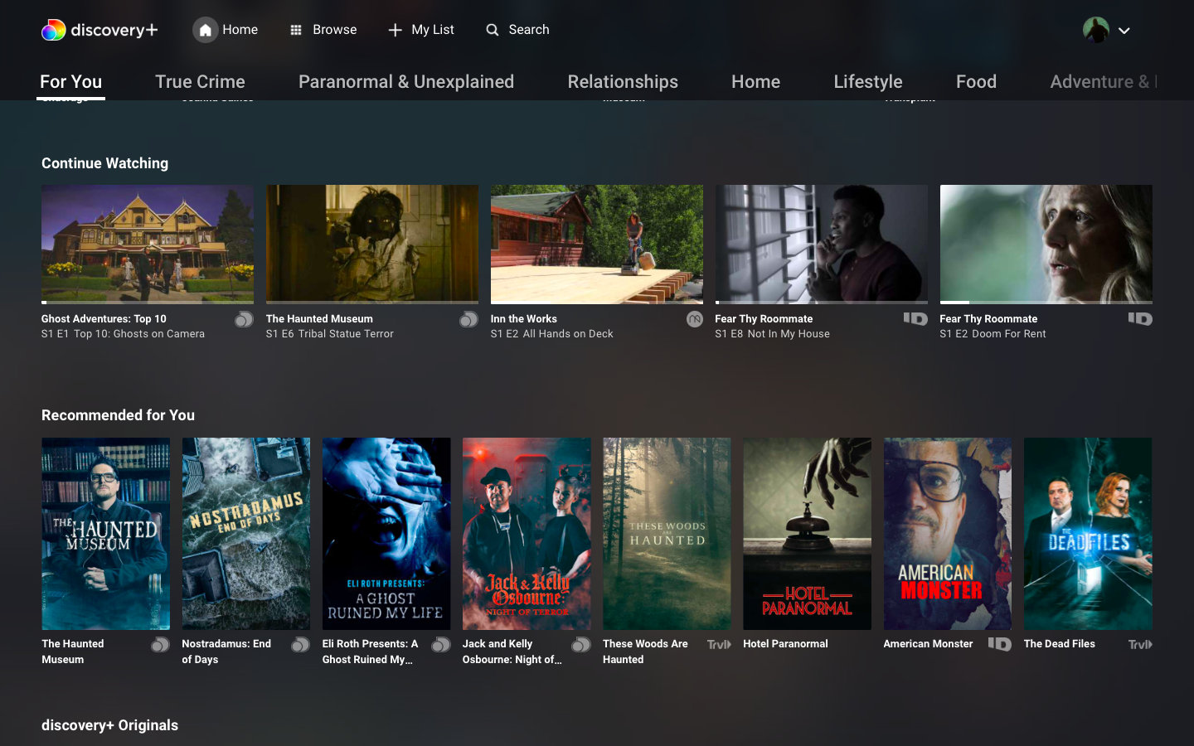Click the network logo beside Nostradamus: End of Days
This screenshot has height=746, width=1194.
click(x=300, y=644)
